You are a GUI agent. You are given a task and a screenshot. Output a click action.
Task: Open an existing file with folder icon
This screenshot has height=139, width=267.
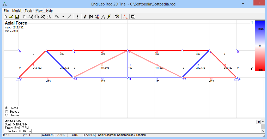[11, 16]
